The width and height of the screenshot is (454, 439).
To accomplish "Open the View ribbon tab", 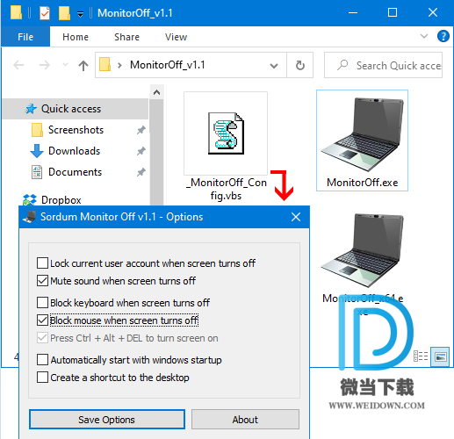I will pos(176,37).
